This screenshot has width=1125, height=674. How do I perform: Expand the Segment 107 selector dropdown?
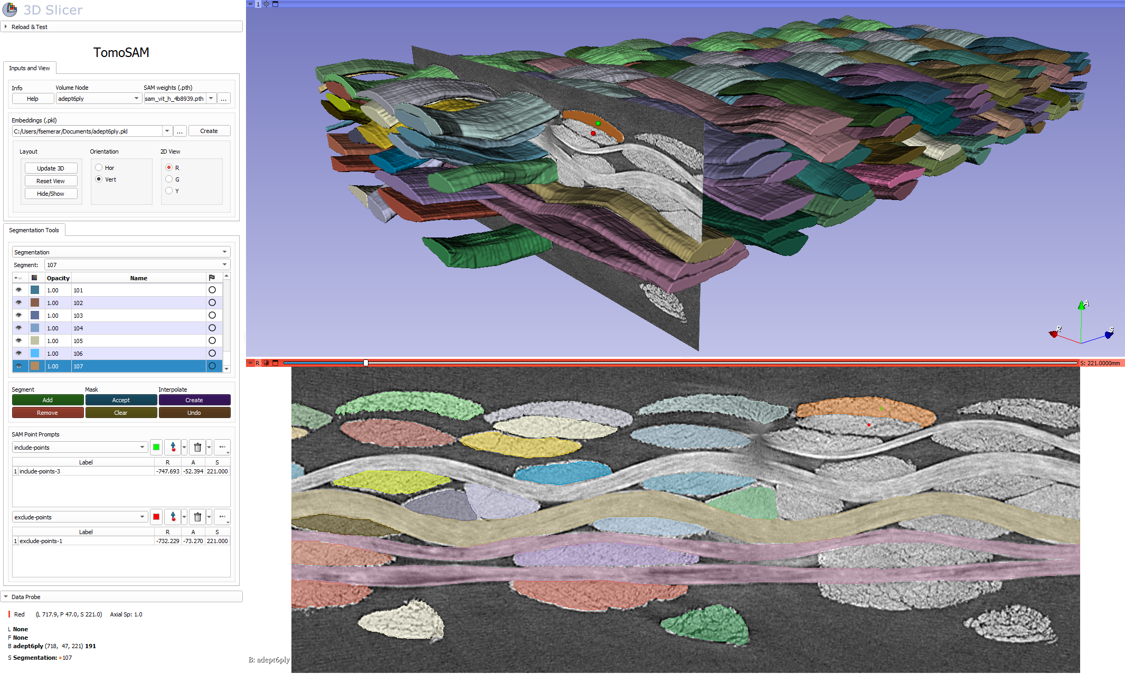pyautogui.click(x=137, y=264)
